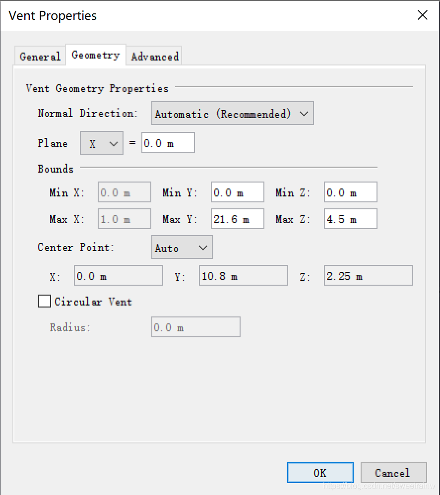
Task: Click the Center Point Z field 2.25 m
Action: (369, 275)
